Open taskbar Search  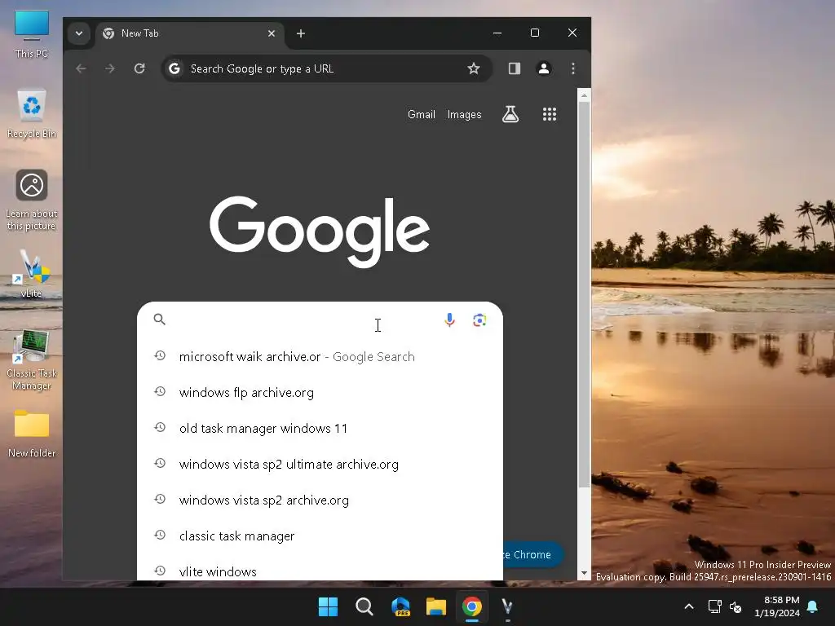coord(364,606)
